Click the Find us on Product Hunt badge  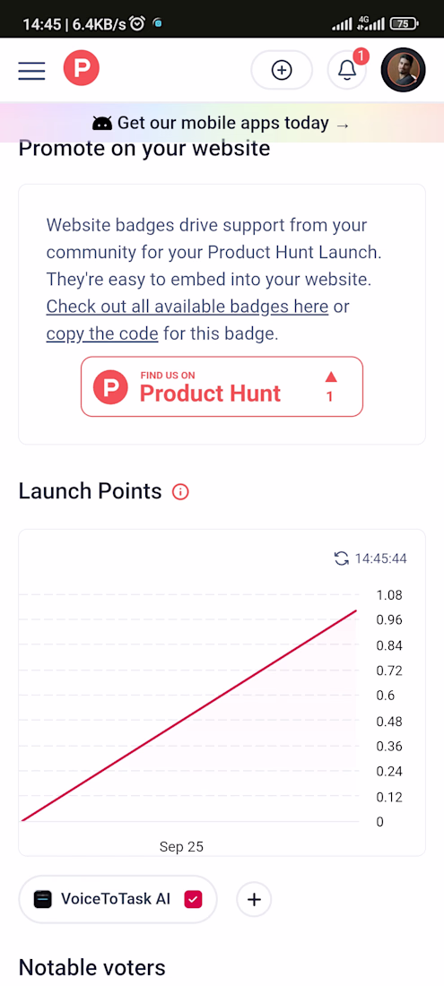(222, 386)
